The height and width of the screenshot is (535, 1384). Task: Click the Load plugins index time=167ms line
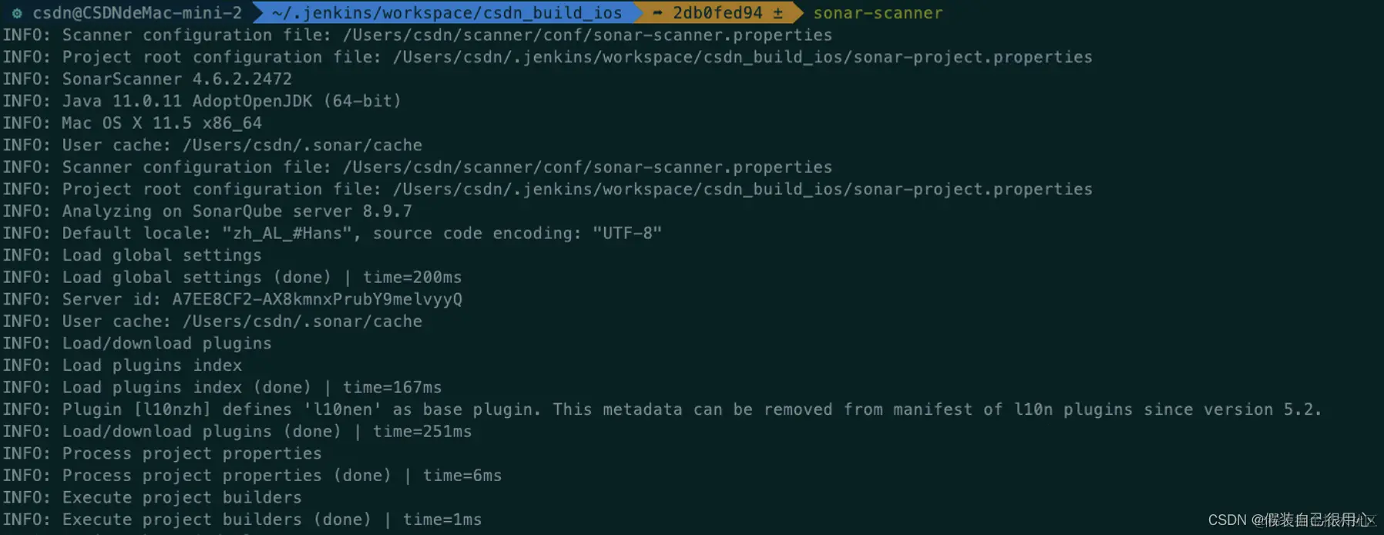[222, 387]
